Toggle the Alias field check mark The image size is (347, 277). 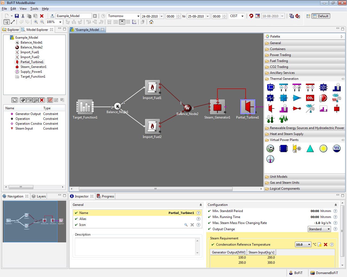pyautogui.click(x=76, y=219)
